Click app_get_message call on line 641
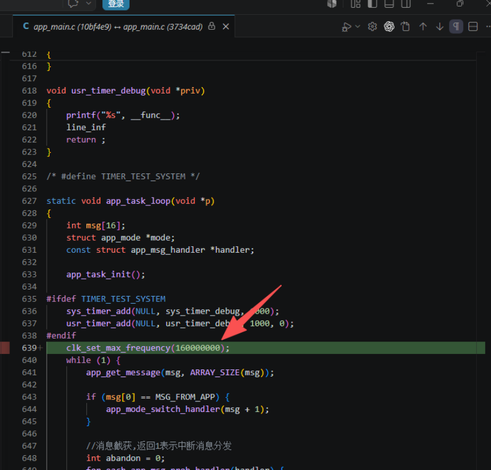The width and height of the screenshot is (491, 470). click(x=180, y=372)
